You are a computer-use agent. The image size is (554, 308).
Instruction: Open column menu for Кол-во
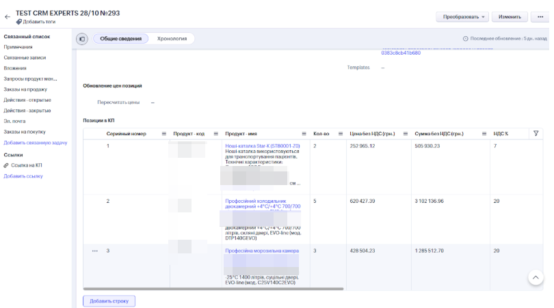(x=341, y=134)
